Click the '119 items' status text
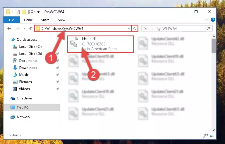Screen dimensions: 225x144 (14, 135)
